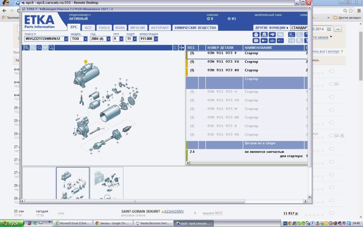Click the Chrome menu hamburger icon
Image resolution: width=363 pixels, height=227 pixels.
359,11
